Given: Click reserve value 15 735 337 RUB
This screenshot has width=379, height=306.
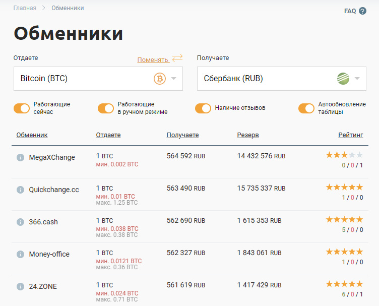Looking at the screenshot, I should tap(261, 189).
